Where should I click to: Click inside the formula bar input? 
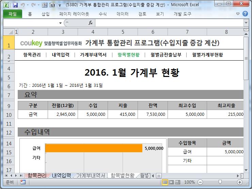coord(169,23)
